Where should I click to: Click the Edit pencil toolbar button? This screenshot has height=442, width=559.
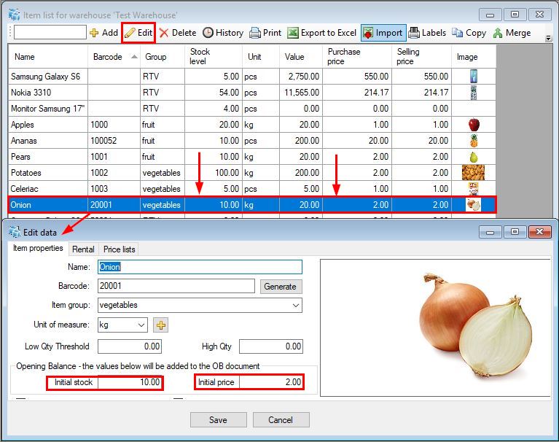138,33
